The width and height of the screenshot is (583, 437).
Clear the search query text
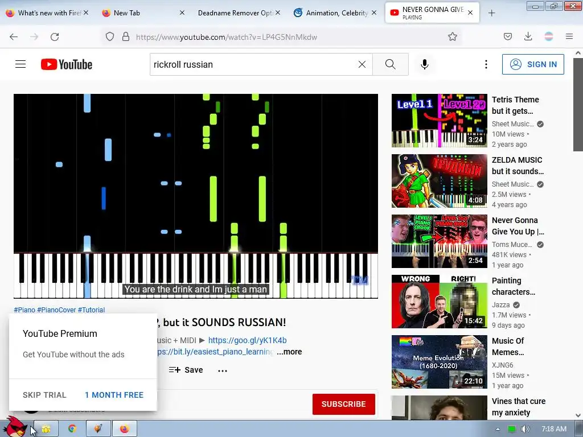[362, 64]
